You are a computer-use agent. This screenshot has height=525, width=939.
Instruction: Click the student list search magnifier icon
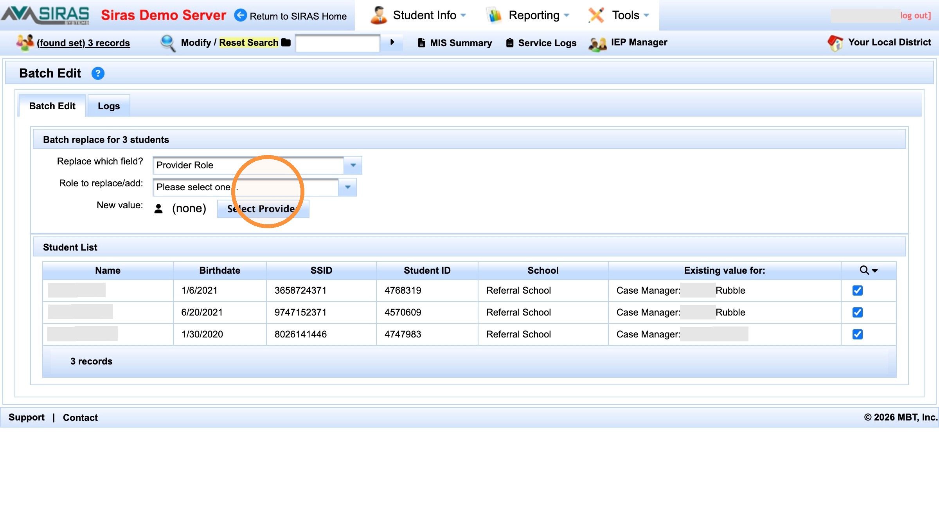864,270
